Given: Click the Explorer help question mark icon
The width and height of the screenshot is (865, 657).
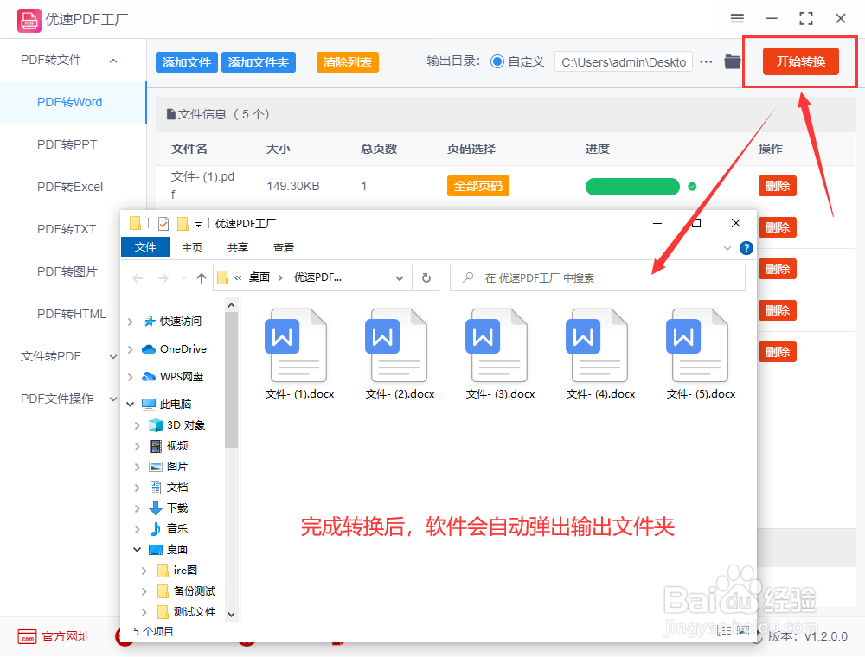Looking at the screenshot, I should [746, 248].
